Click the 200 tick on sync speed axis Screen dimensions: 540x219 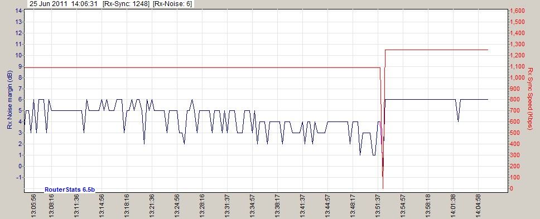(x=515, y=167)
